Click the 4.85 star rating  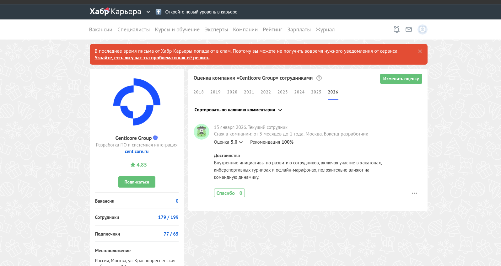(x=138, y=165)
